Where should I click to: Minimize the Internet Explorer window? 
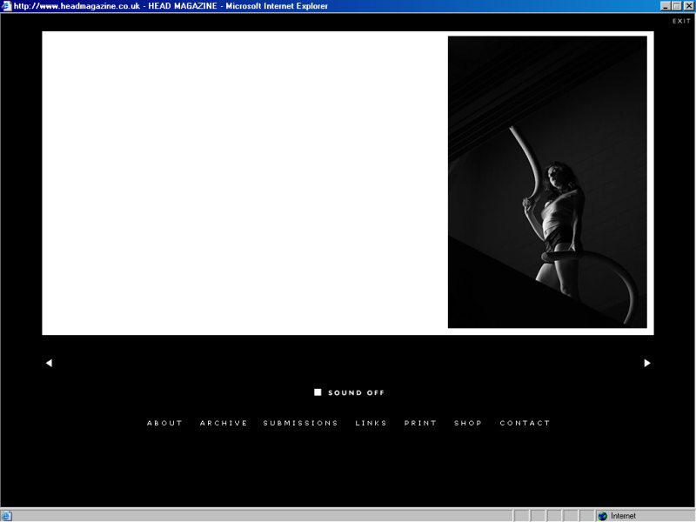(666, 6)
